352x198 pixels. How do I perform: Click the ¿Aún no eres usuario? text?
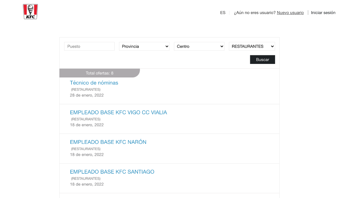pyautogui.click(x=255, y=13)
